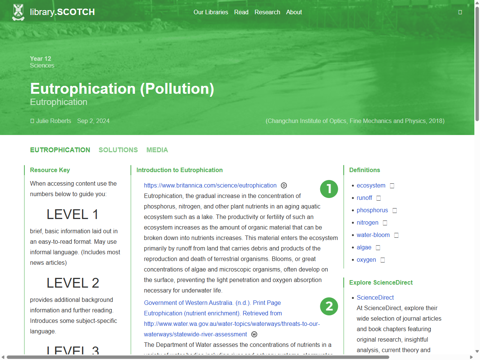Click the green Level 1 badge beside the Britannica entry

[329, 189]
